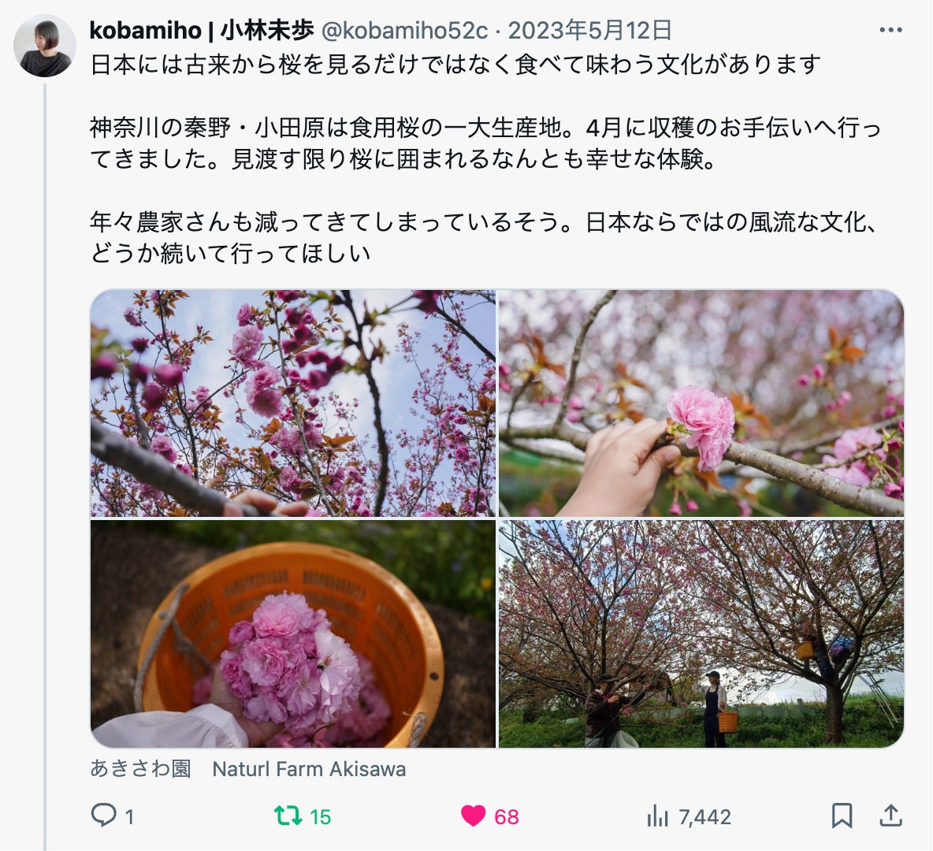
Task: Open hand picking pink blossom photo
Action: 701,403
